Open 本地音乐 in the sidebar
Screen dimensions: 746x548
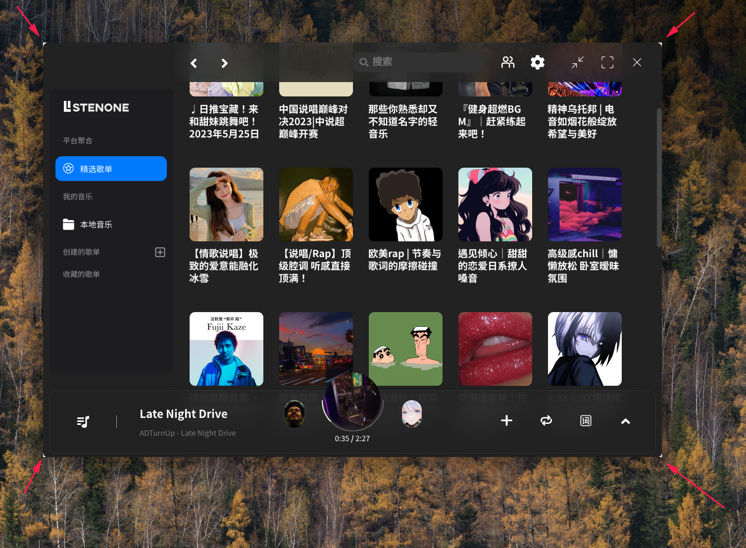pyautogui.click(x=96, y=225)
